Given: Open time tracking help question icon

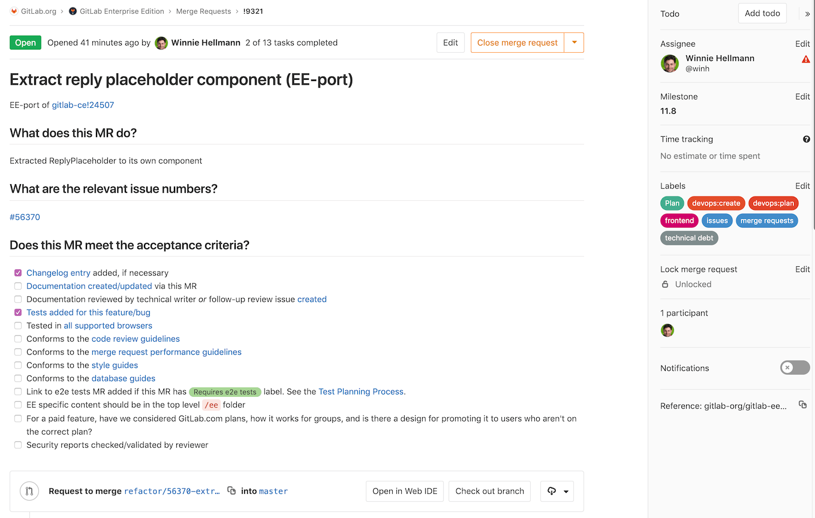Looking at the screenshot, I should point(807,139).
